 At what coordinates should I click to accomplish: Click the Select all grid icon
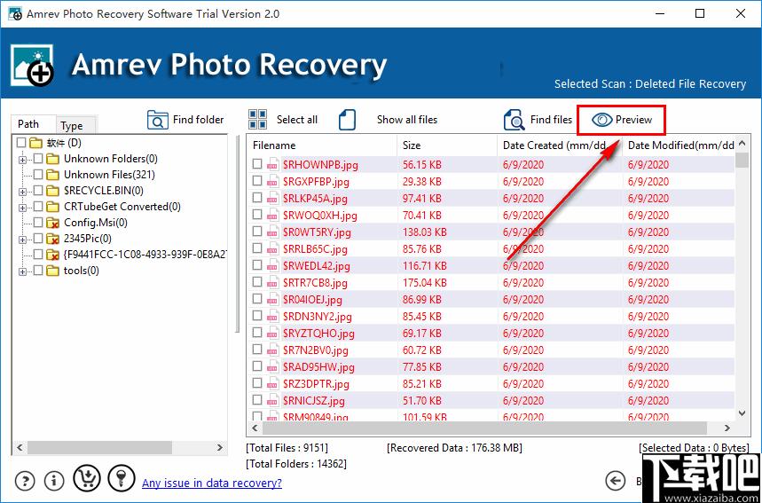pos(258,120)
